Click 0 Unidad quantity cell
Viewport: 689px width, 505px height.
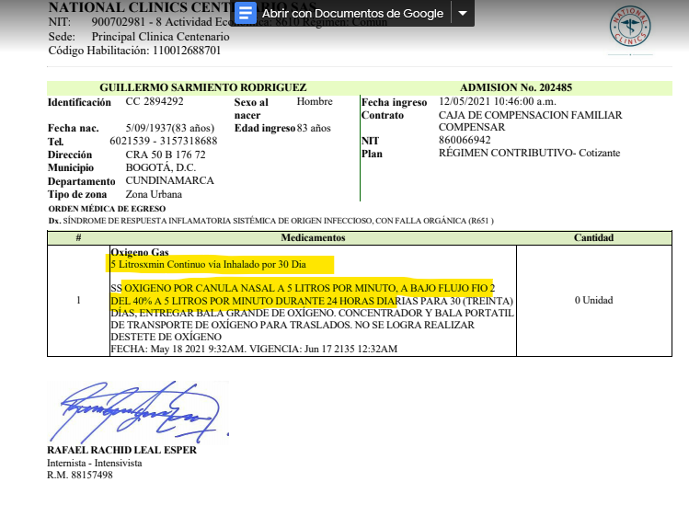point(593,300)
